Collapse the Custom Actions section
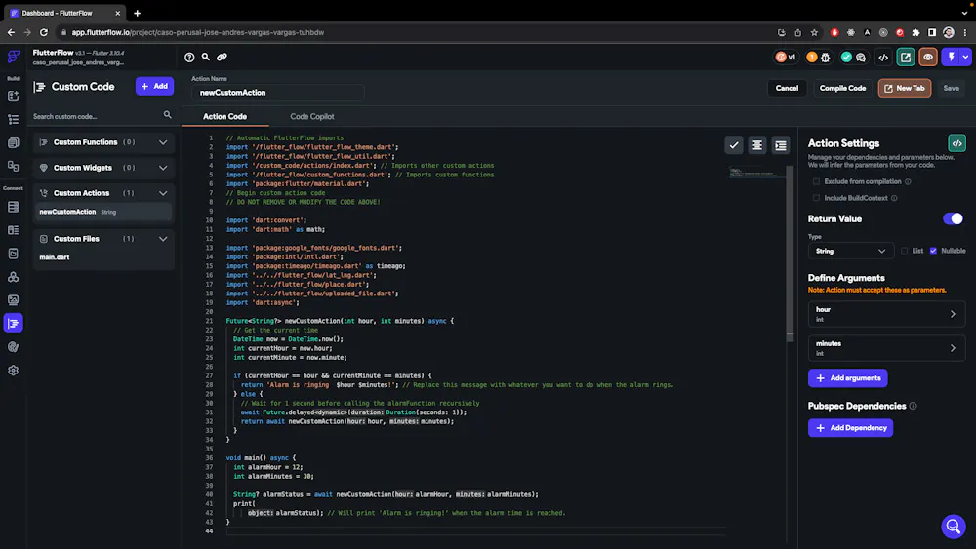The image size is (976, 549). tap(163, 193)
